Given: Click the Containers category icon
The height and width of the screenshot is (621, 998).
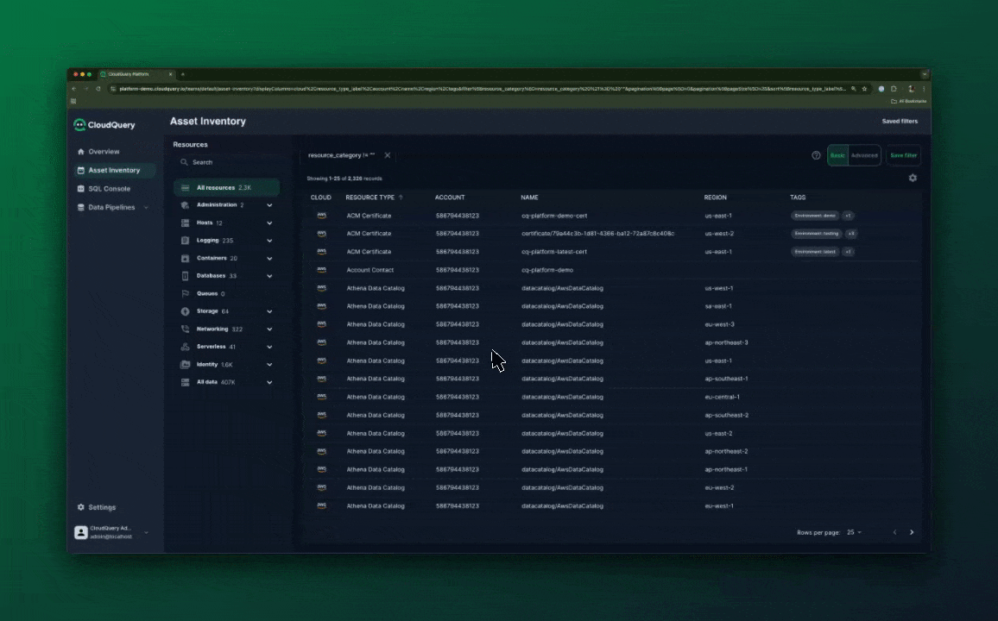Looking at the screenshot, I should [185, 258].
